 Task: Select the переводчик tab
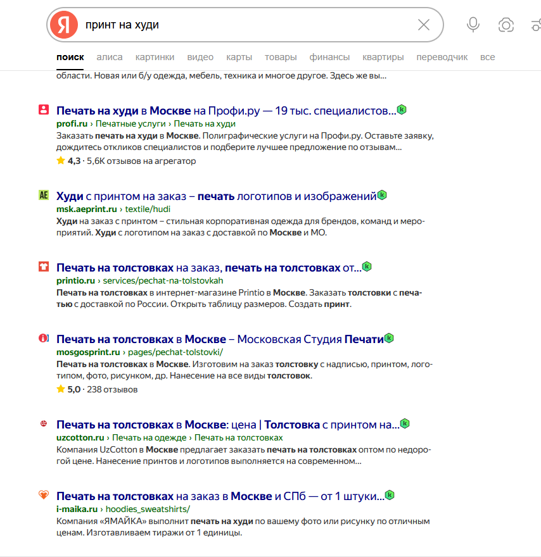[442, 57]
